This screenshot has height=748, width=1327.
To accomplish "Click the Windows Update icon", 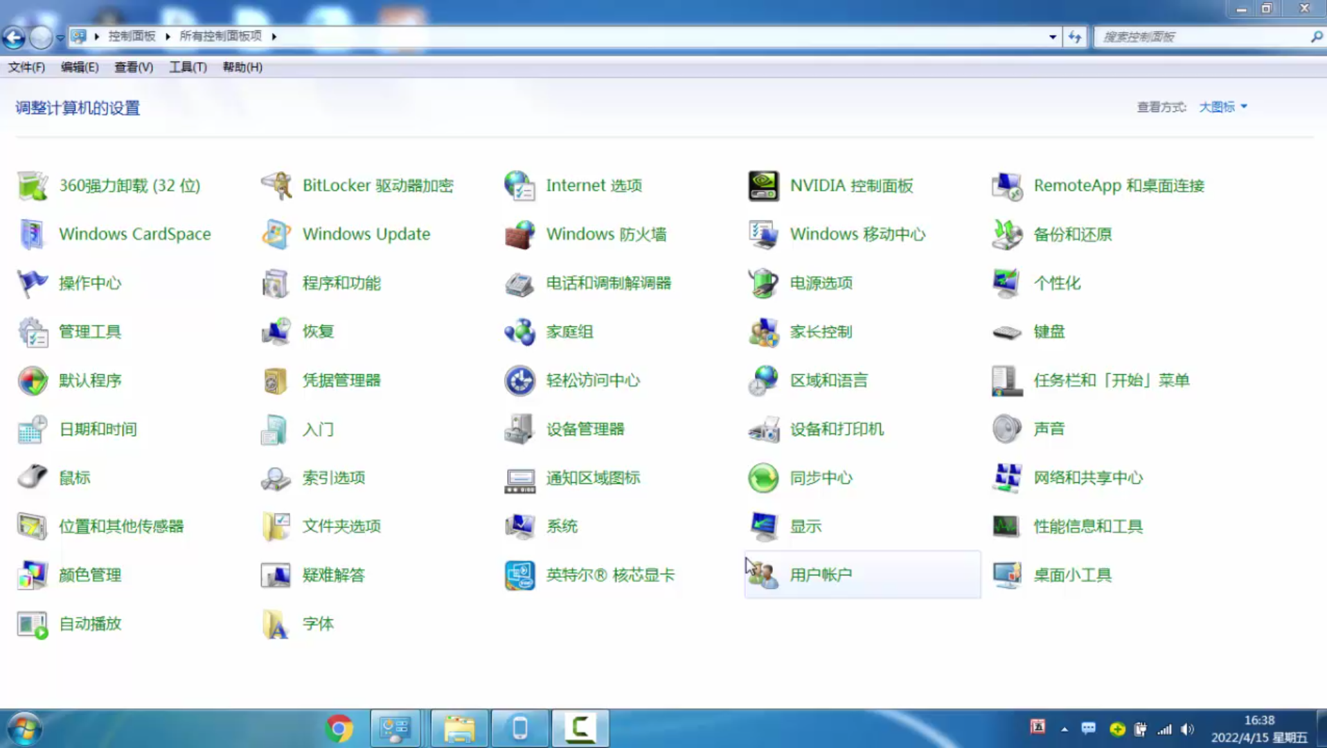I will pos(276,234).
